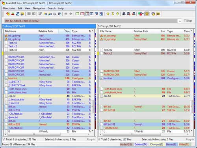Toggle the Skip checkbox

[x=185, y=21]
